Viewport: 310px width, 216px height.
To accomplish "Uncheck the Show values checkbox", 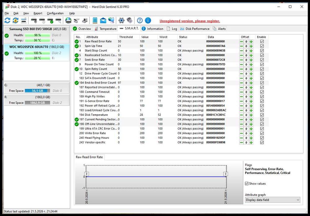I will (x=246, y=183).
